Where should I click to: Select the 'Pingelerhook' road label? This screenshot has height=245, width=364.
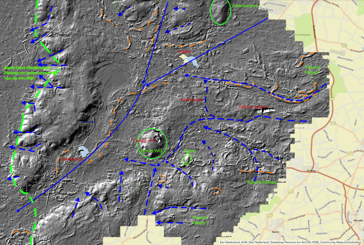coord(325,154)
